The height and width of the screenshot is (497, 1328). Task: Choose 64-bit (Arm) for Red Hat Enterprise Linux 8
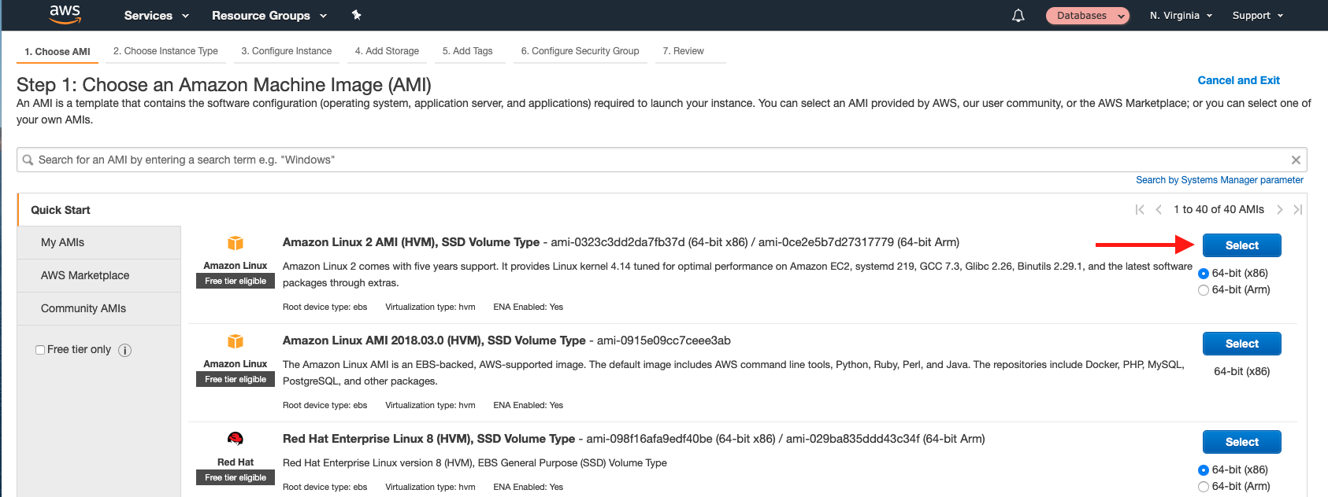coord(1204,487)
